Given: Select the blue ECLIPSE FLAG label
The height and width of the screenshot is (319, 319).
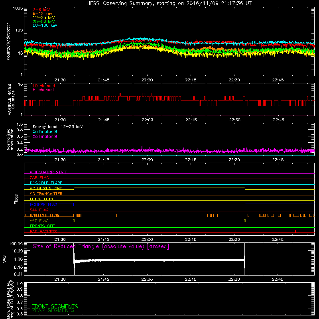Looking at the screenshot, I should (43, 205).
